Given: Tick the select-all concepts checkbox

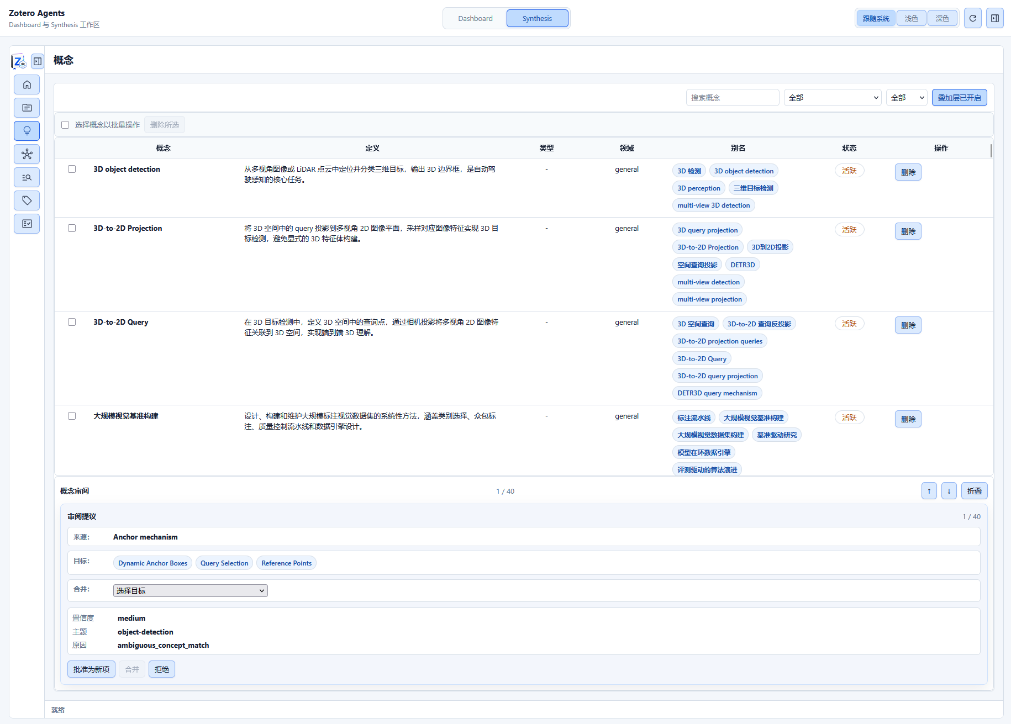Looking at the screenshot, I should [65, 125].
